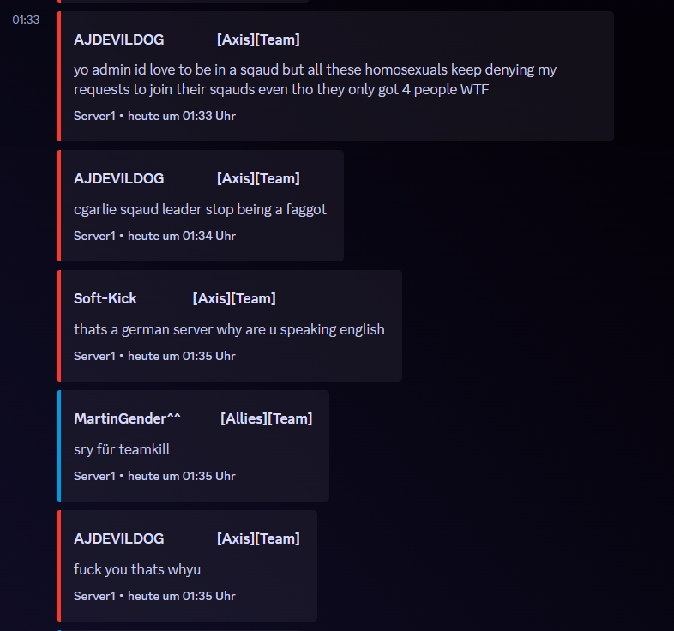The image size is (674, 631).
Task: Click message starting "yo admin id love"
Action: (x=315, y=79)
